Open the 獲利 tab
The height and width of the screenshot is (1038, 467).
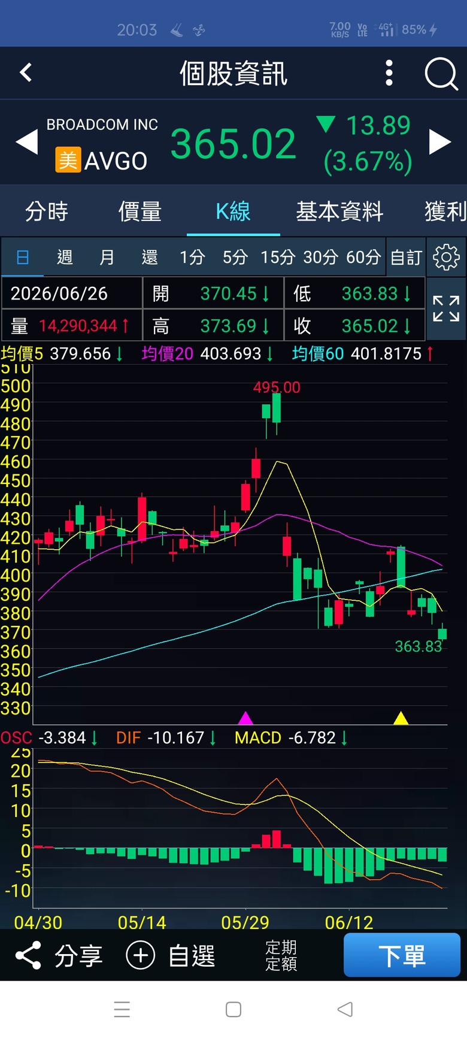point(445,211)
